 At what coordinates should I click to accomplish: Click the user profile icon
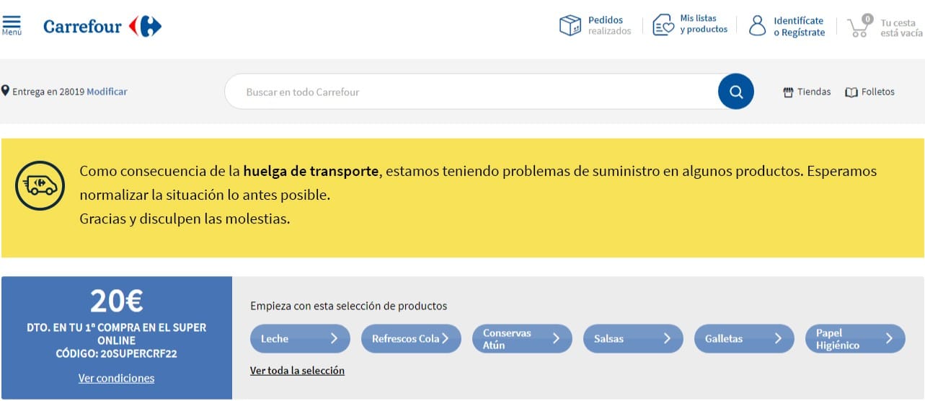[x=758, y=26]
